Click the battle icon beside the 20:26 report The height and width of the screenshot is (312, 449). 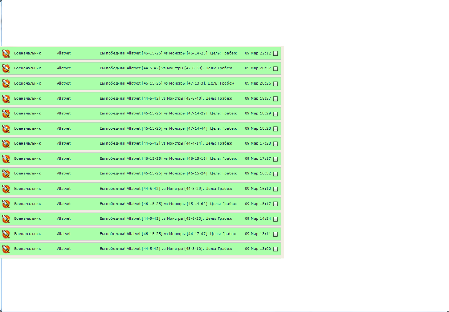[6, 84]
